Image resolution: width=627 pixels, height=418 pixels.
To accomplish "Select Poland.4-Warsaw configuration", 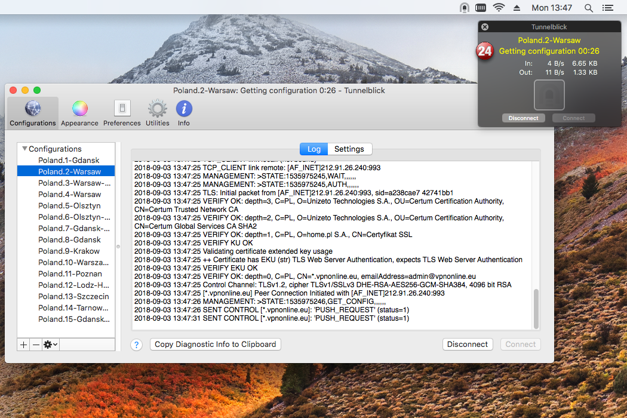I will (66, 194).
